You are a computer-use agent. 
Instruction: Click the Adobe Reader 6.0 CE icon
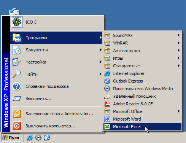pos(107,104)
